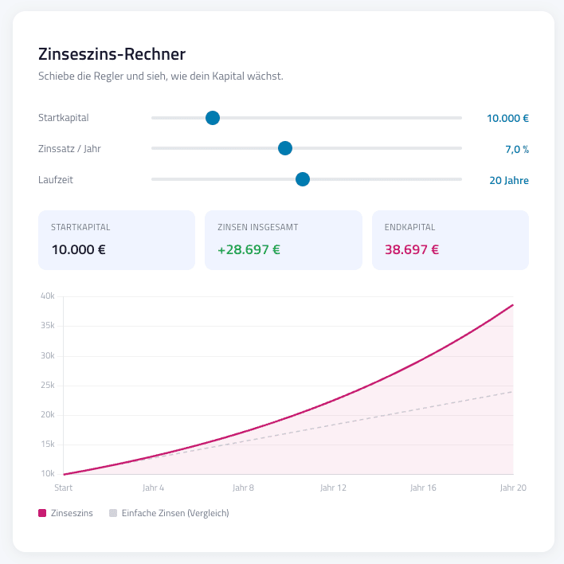
Task: Click the Startkapital slider handle
Action: (213, 118)
